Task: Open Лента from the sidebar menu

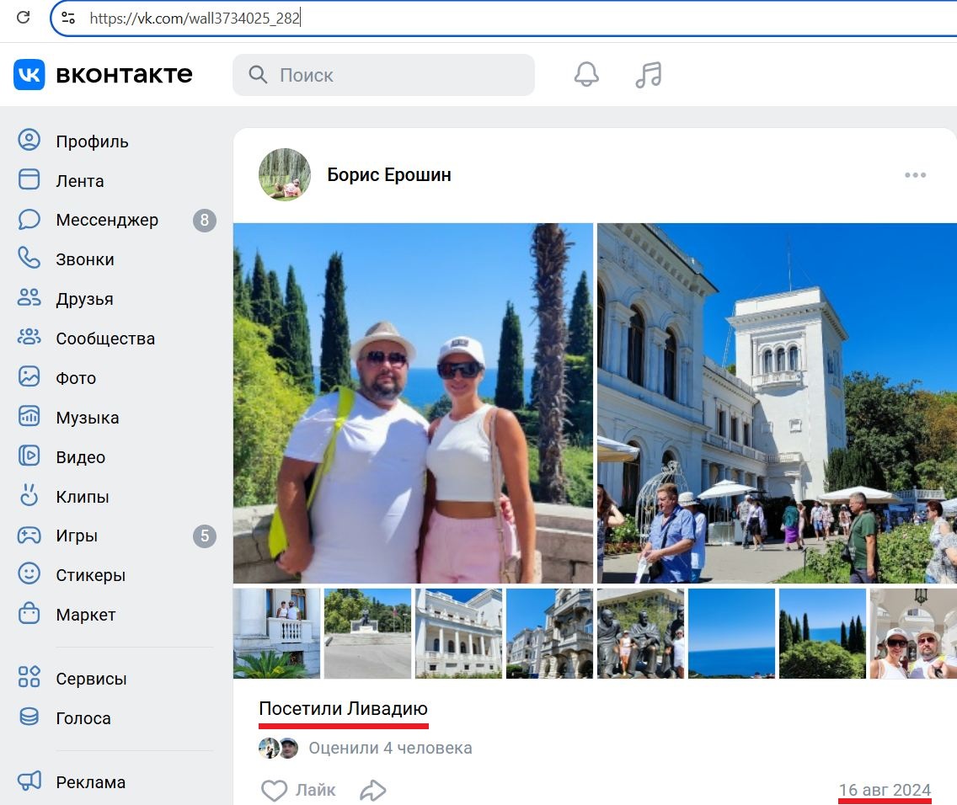Action: (29, 180)
